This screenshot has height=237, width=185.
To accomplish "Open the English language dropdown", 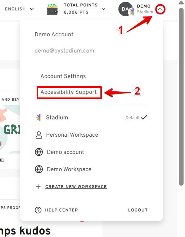I will click(x=19, y=9).
